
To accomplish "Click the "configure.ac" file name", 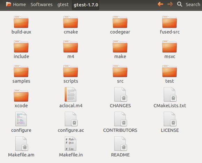I will click(71, 130).
